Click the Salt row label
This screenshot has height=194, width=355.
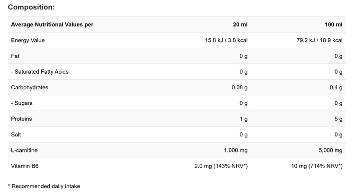tap(16, 135)
